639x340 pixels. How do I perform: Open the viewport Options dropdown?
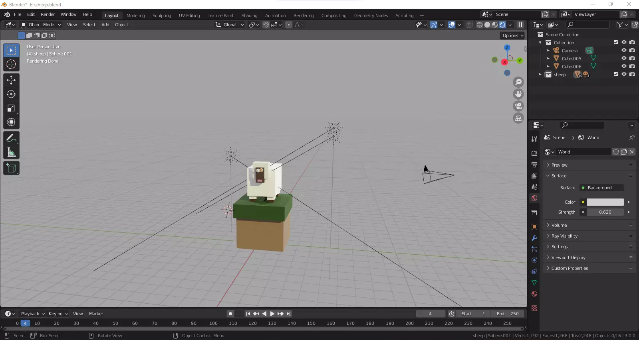[x=513, y=35]
